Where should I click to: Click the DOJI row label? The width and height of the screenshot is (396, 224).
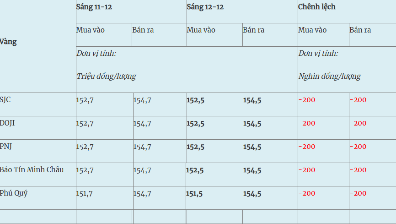point(7,123)
